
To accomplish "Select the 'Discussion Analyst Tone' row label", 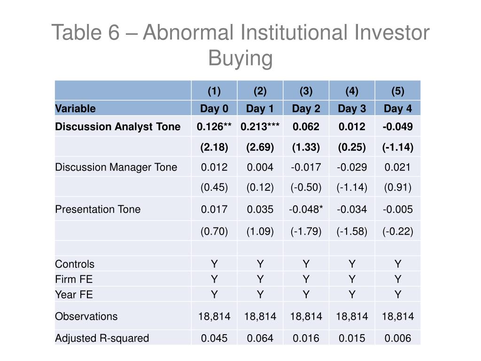I will point(118,126).
